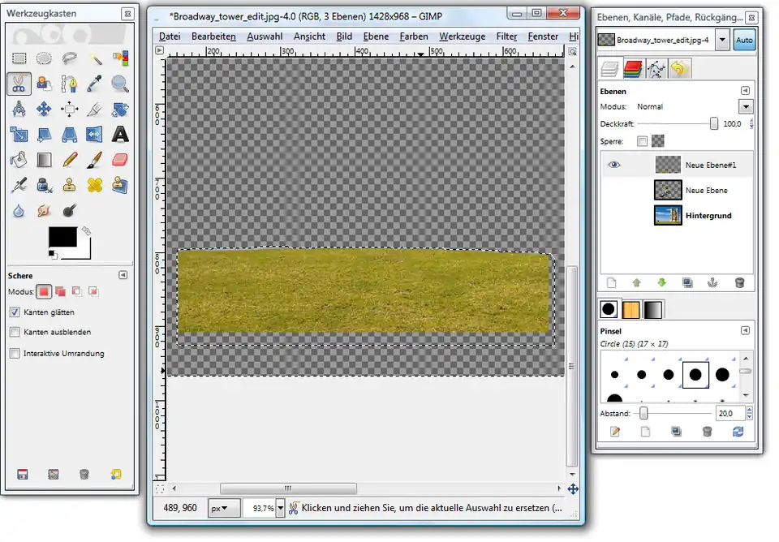779x542 pixels.
Task: Enable the 'Kanten ausblenden' checkbox
Action: click(x=15, y=332)
